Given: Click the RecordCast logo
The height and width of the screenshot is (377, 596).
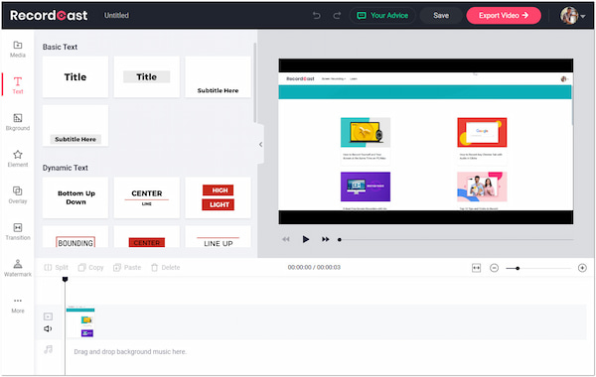Looking at the screenshot, I should pyautogui.click(x=49, y=16).
